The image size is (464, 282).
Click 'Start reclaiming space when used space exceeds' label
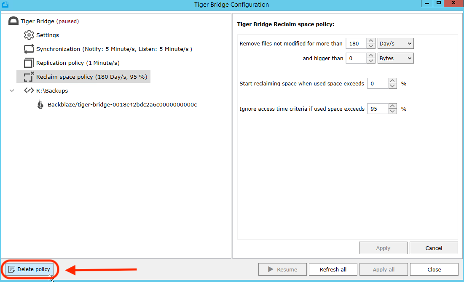point(302,84)
